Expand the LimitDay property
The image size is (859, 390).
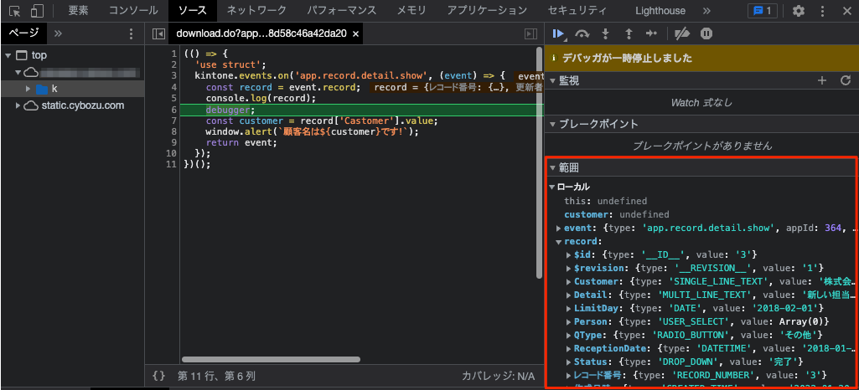click(569, 308)
